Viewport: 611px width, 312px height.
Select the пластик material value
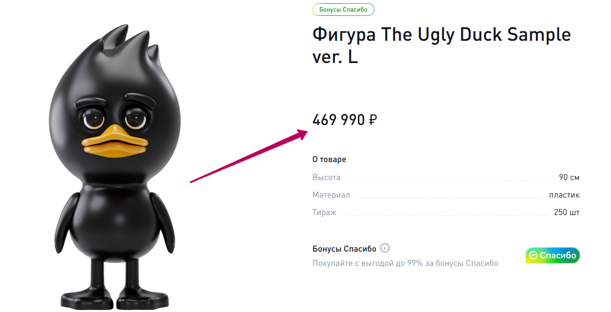pyautogui.click(x=564, y=195)
